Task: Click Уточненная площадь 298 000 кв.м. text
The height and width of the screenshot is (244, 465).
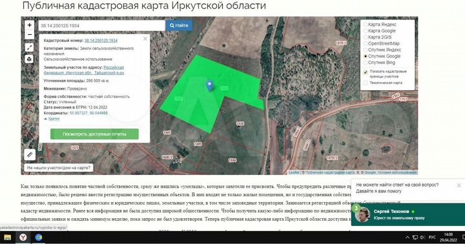Action: click(76, 81)
